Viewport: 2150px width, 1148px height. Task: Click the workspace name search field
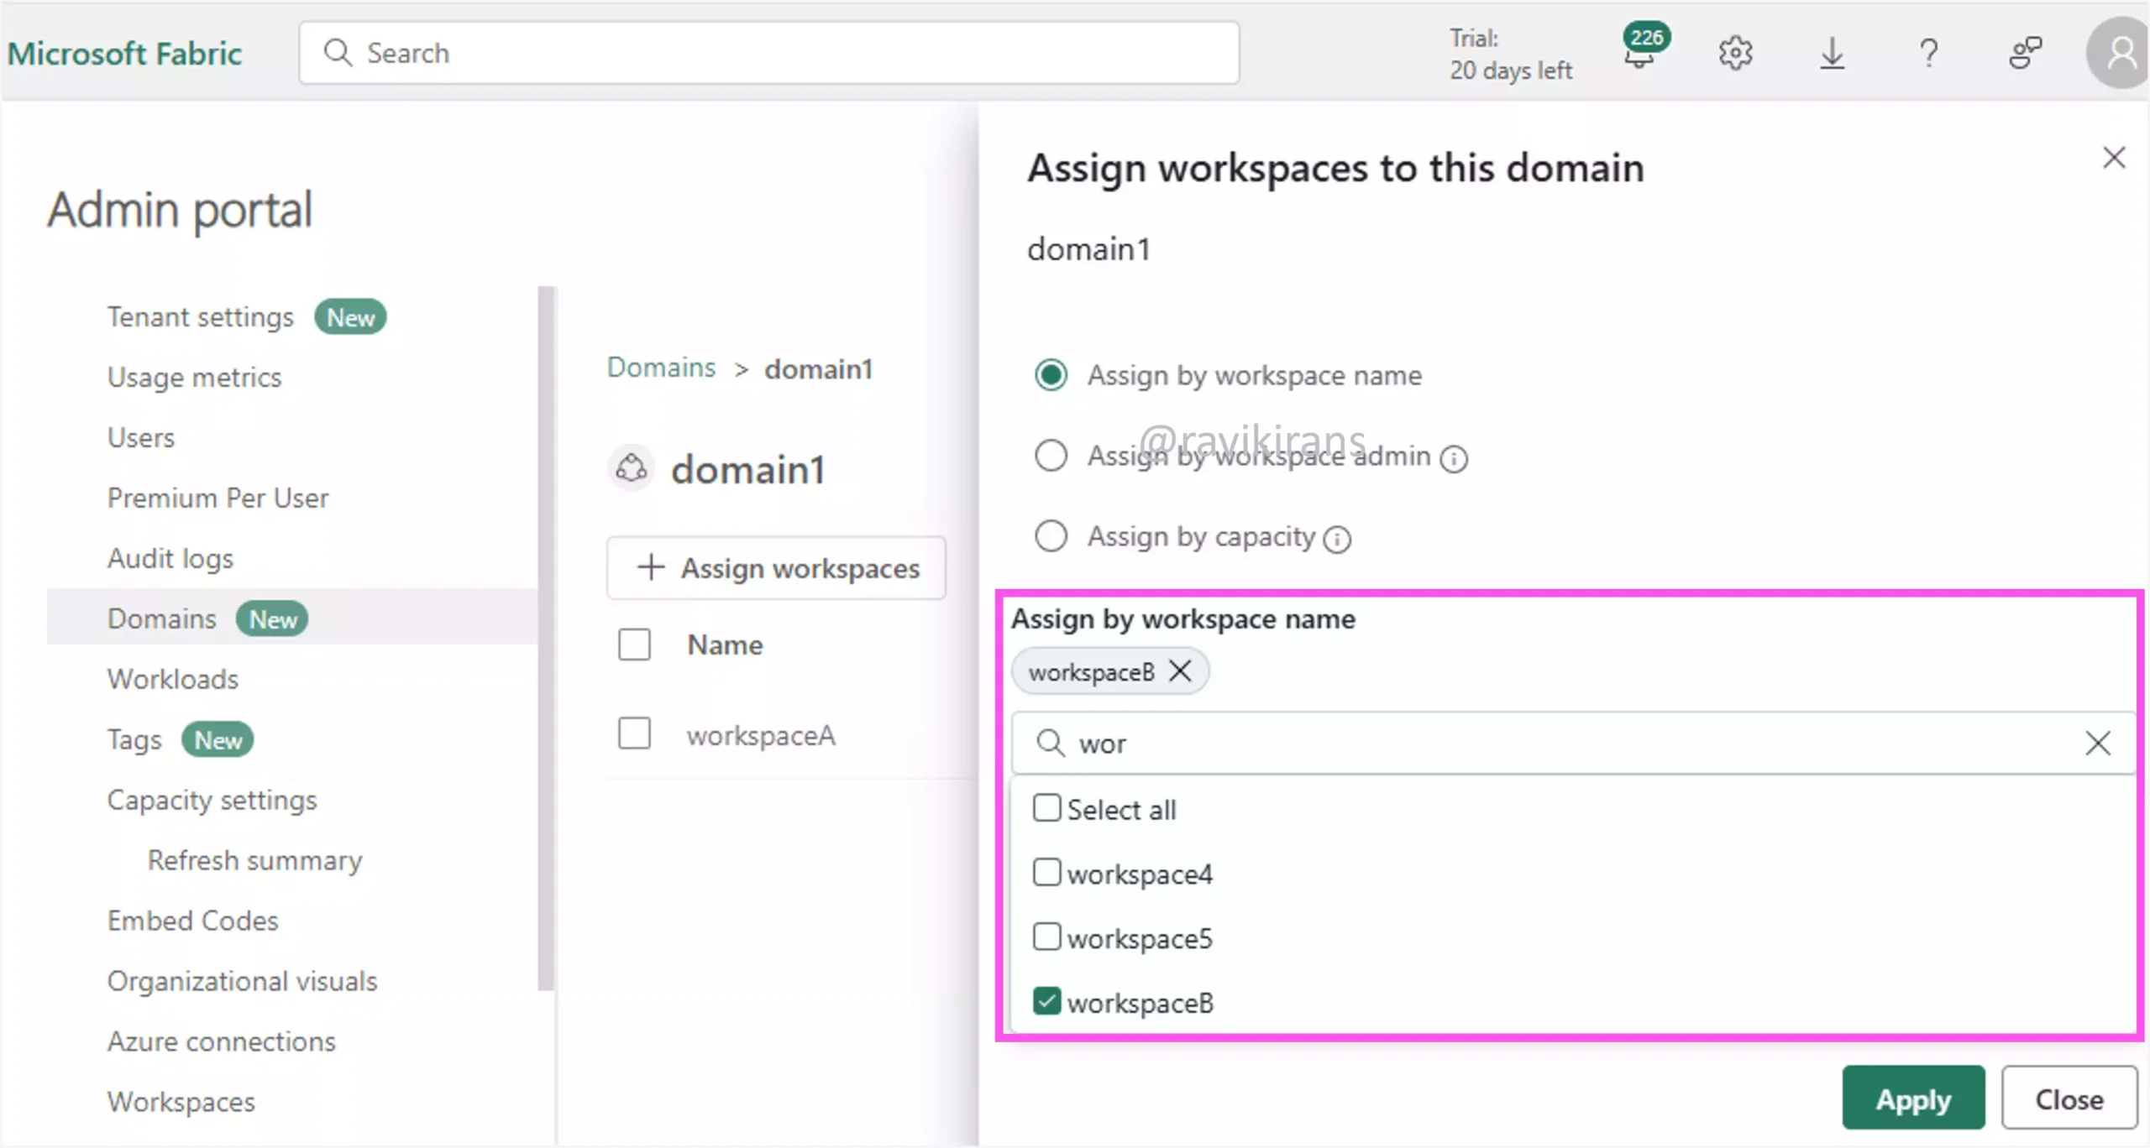1572,743
